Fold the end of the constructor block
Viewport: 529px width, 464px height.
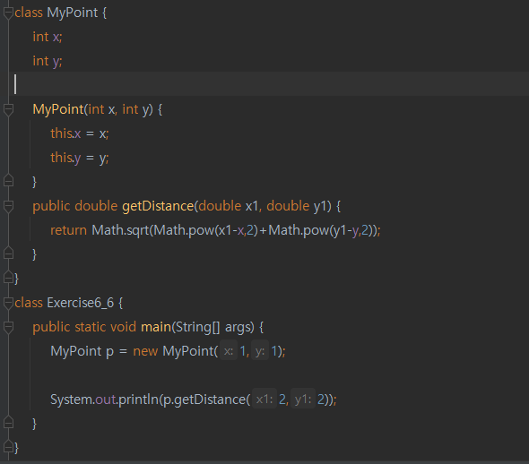8,181
